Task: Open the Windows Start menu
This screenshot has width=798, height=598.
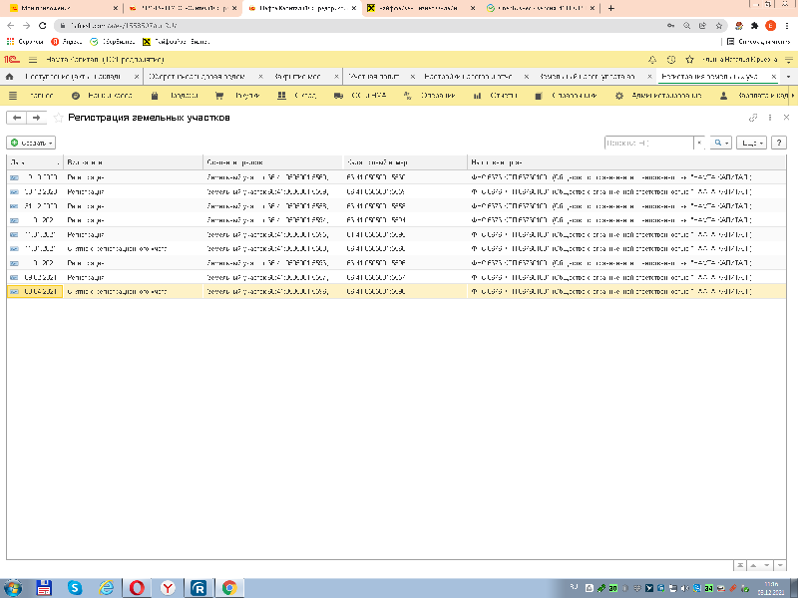Action: click(x=13, y=588)
